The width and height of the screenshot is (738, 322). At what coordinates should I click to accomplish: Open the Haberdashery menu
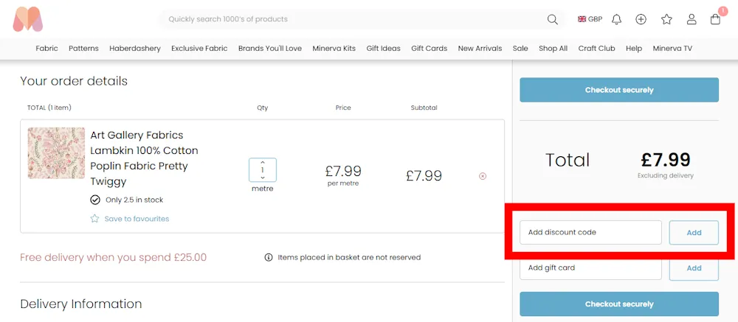(x=135, y=49)
